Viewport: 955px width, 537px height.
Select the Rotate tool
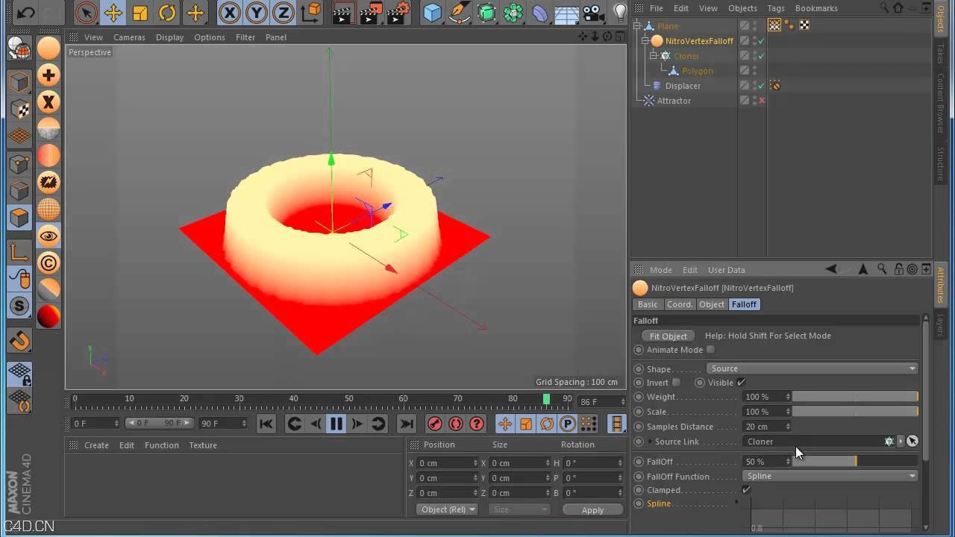point(166,13)
